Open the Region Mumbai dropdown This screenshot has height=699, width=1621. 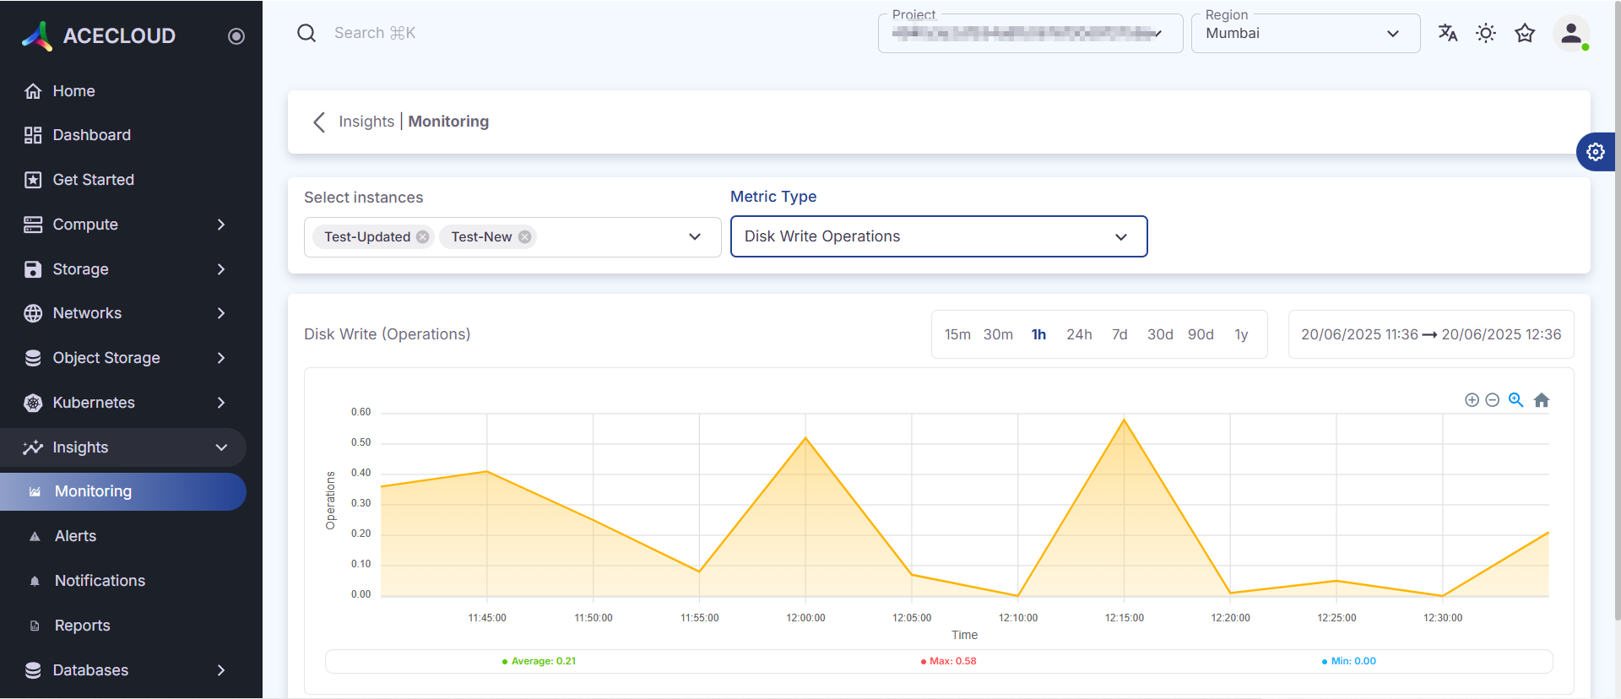pos(1304,34)
